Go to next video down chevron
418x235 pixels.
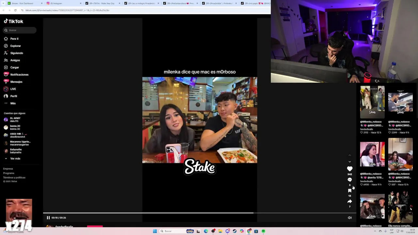pyautogui.click(x=350, y=162)
